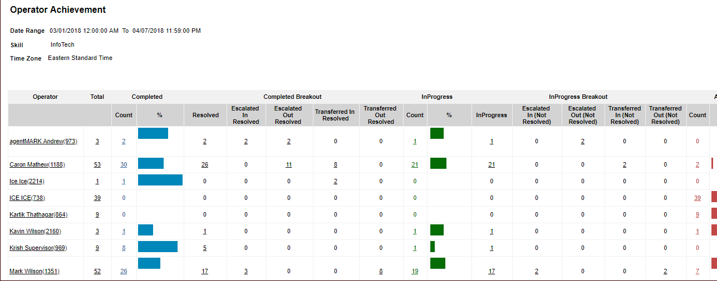Open ICE ICE(738) operator details
This screenshot has height=281, width=717.
27,198
